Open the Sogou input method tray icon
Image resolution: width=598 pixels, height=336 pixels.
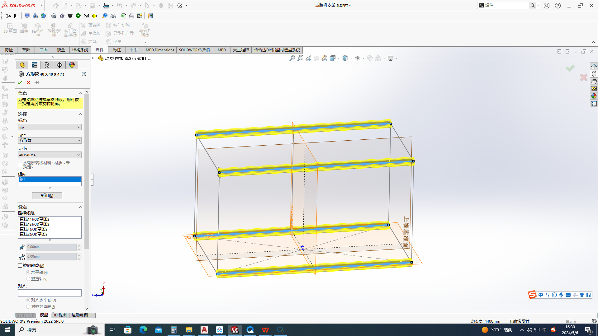(553, 330)
